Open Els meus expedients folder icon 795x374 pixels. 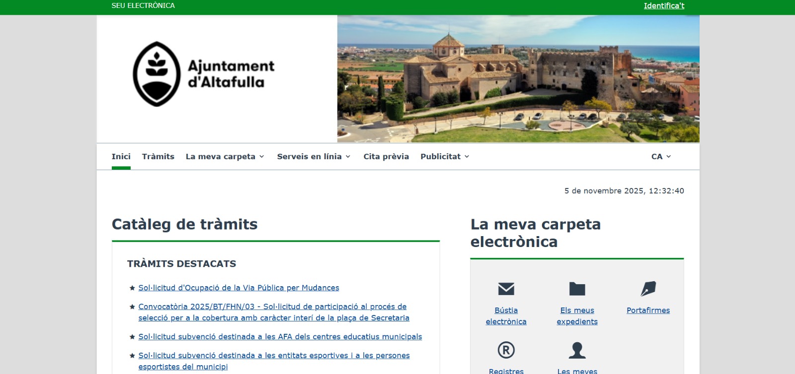tap(577, 289)
